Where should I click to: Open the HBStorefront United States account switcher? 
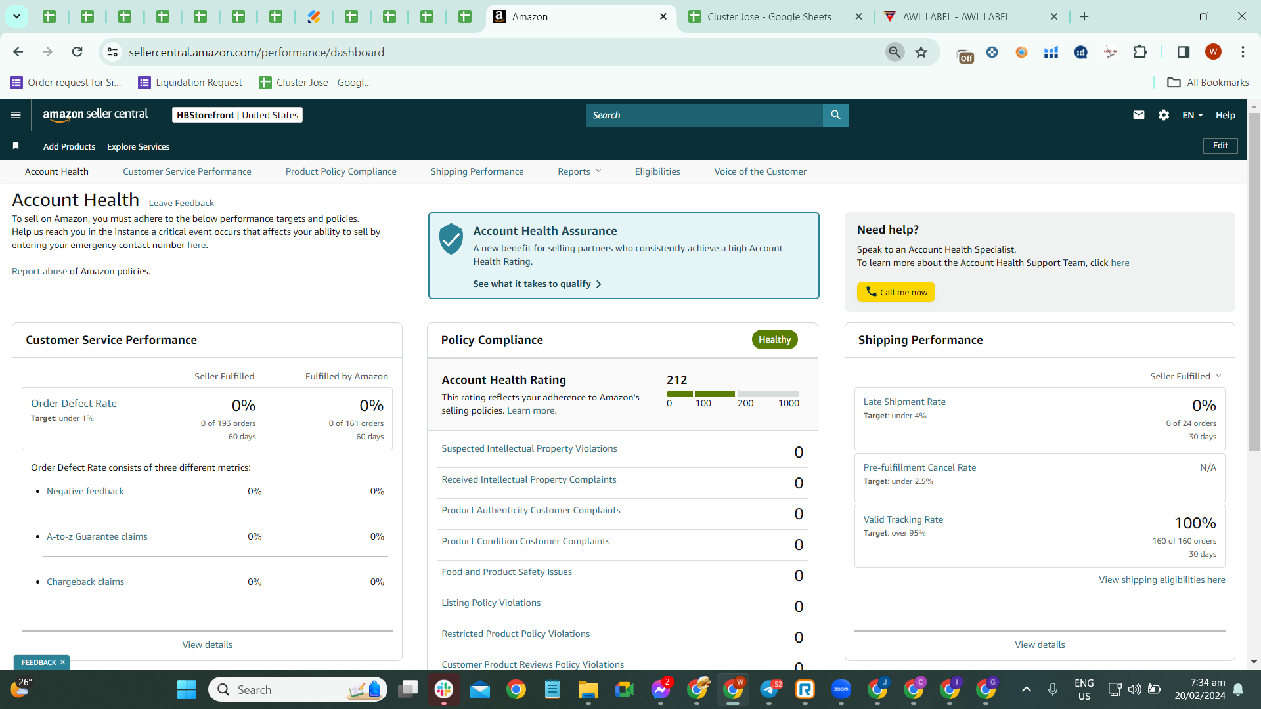(x=237, y=115)
